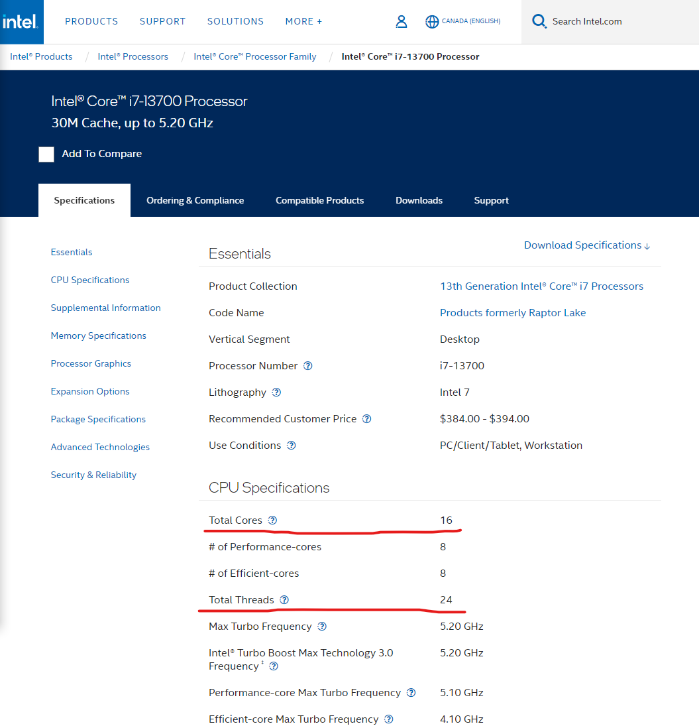Jump to Advanced Technologies section

click(101, 447)
